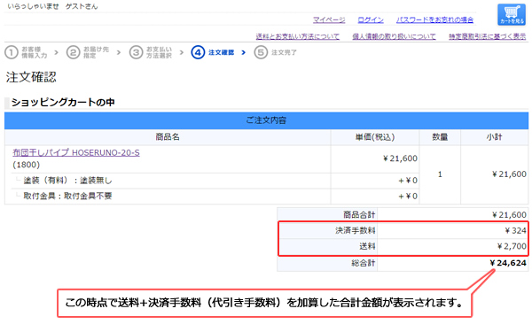Open the forgotten password link
Image resolution: width=532 pixels, height=332 pixels.
tap(434, 20)
